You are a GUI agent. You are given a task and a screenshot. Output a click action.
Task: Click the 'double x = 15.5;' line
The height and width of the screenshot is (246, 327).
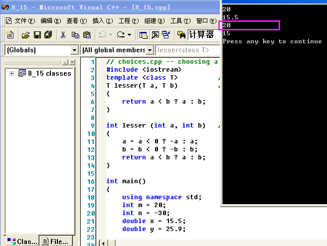coord(154,221)
